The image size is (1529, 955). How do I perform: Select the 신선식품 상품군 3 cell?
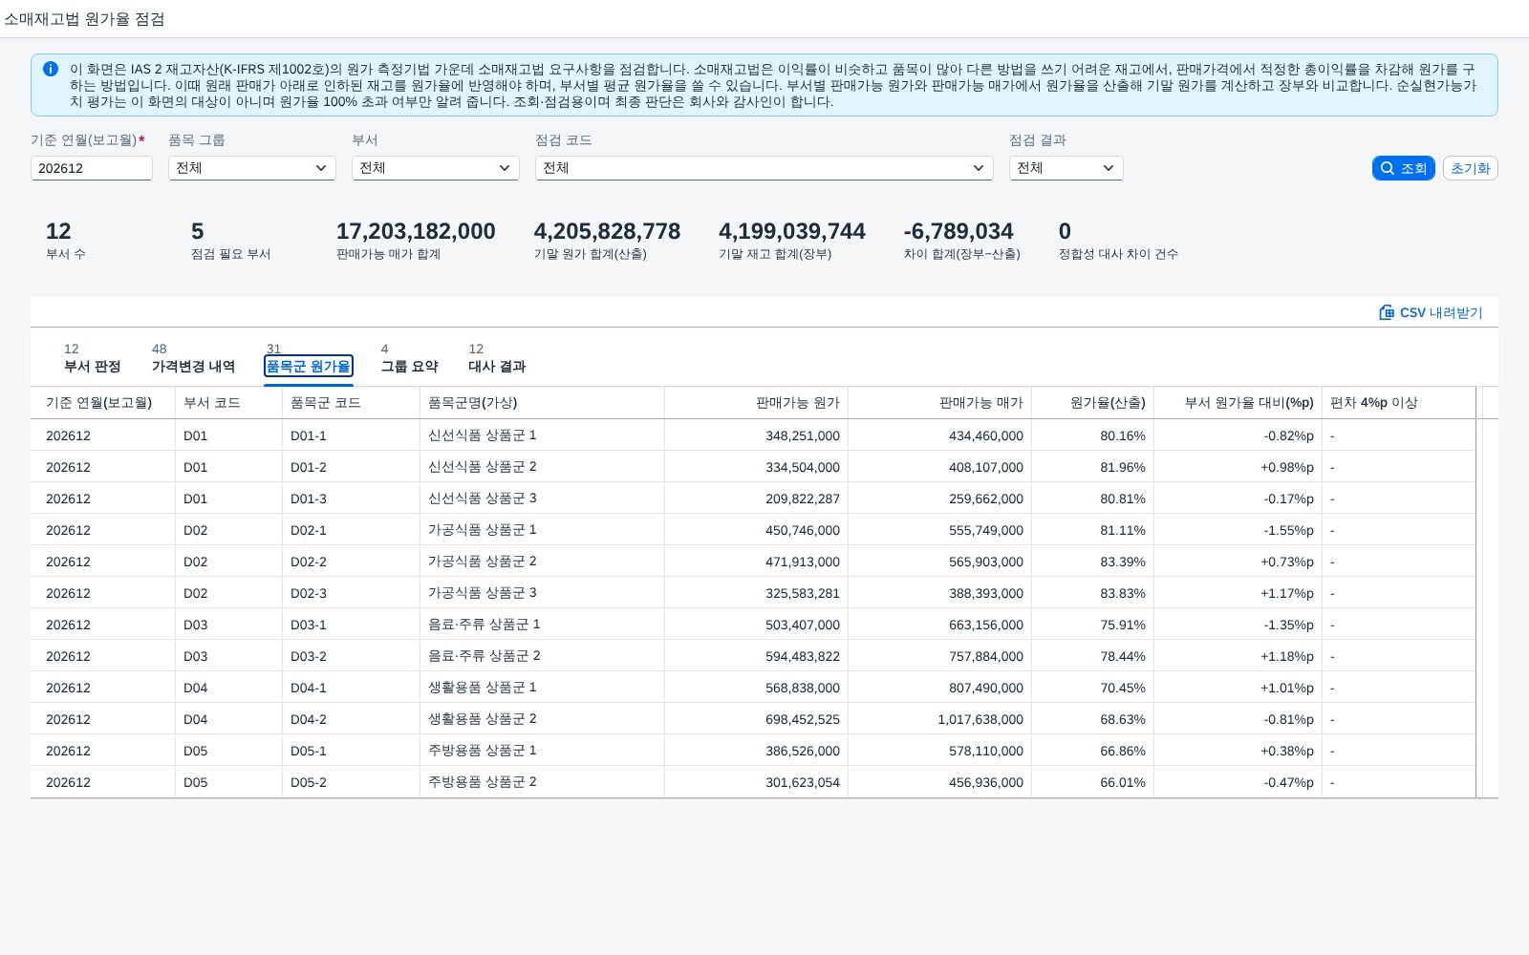pos(542,499)
